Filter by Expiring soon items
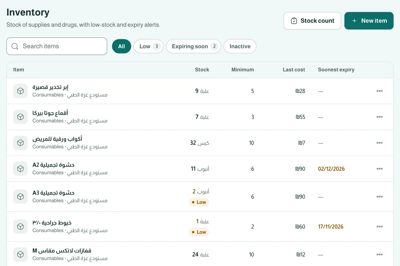 point(193,46)
